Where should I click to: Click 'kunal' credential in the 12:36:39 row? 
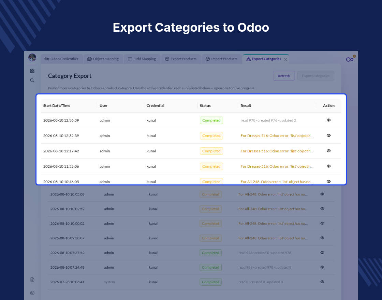pos(151,120)
